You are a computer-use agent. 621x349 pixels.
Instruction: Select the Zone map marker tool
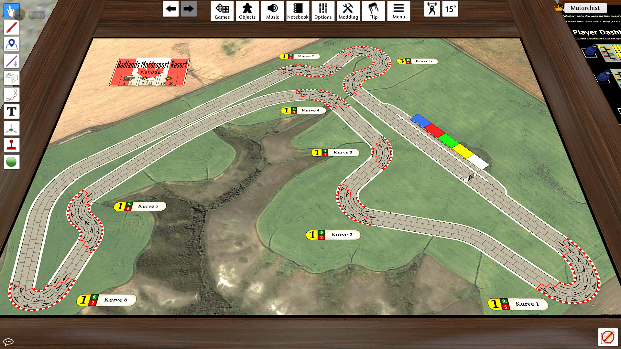pyautogui.click(x=11, y=44)
